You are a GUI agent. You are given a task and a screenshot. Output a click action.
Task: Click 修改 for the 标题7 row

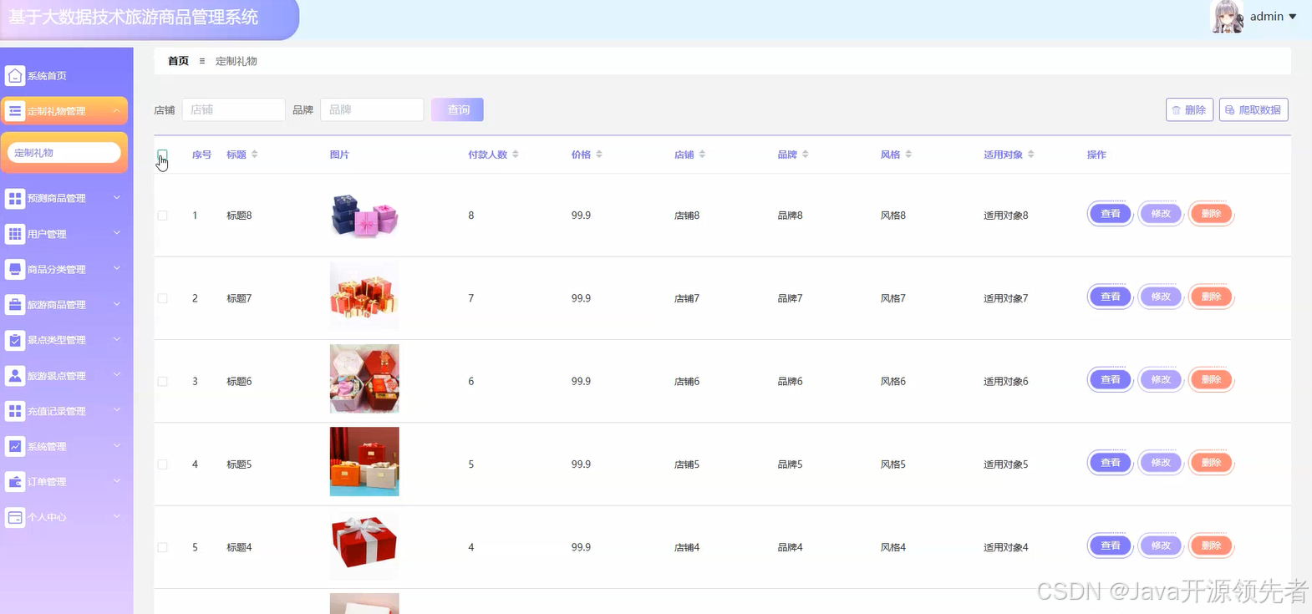tap(1161, 297)
